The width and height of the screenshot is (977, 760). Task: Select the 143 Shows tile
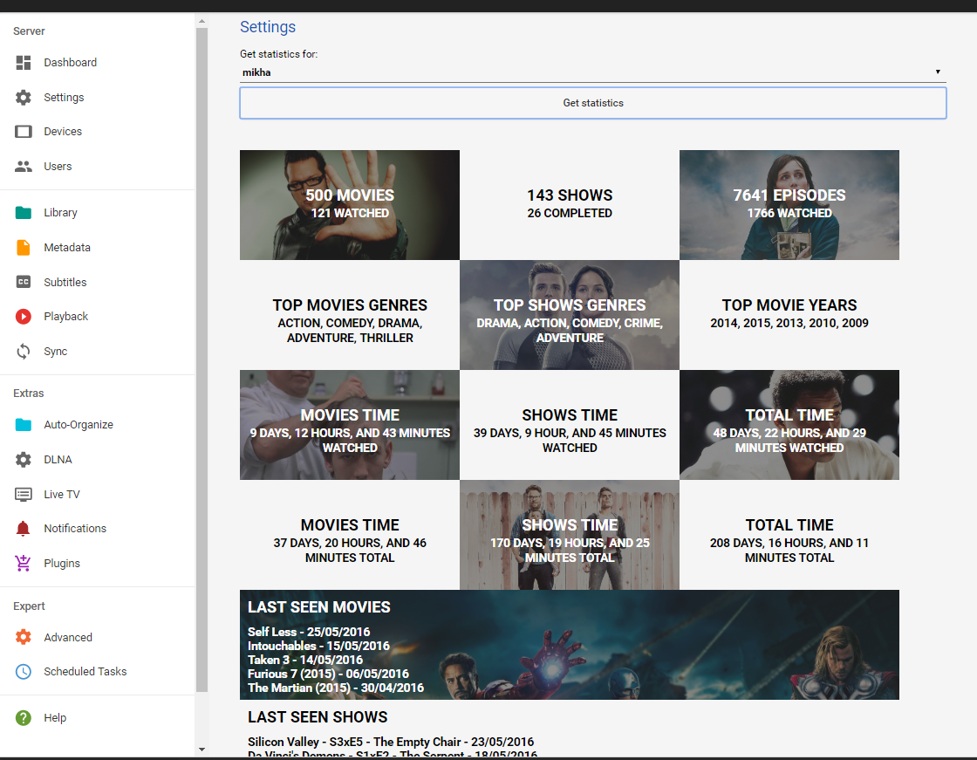click(x=570, y=205)
